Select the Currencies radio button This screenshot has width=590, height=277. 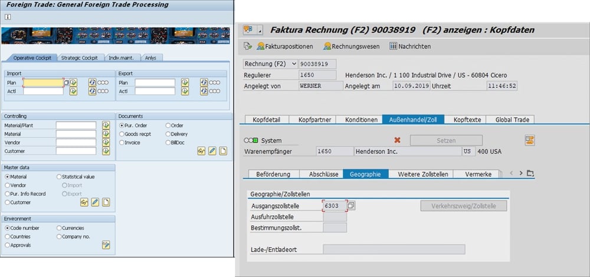(x=59, y=228)
